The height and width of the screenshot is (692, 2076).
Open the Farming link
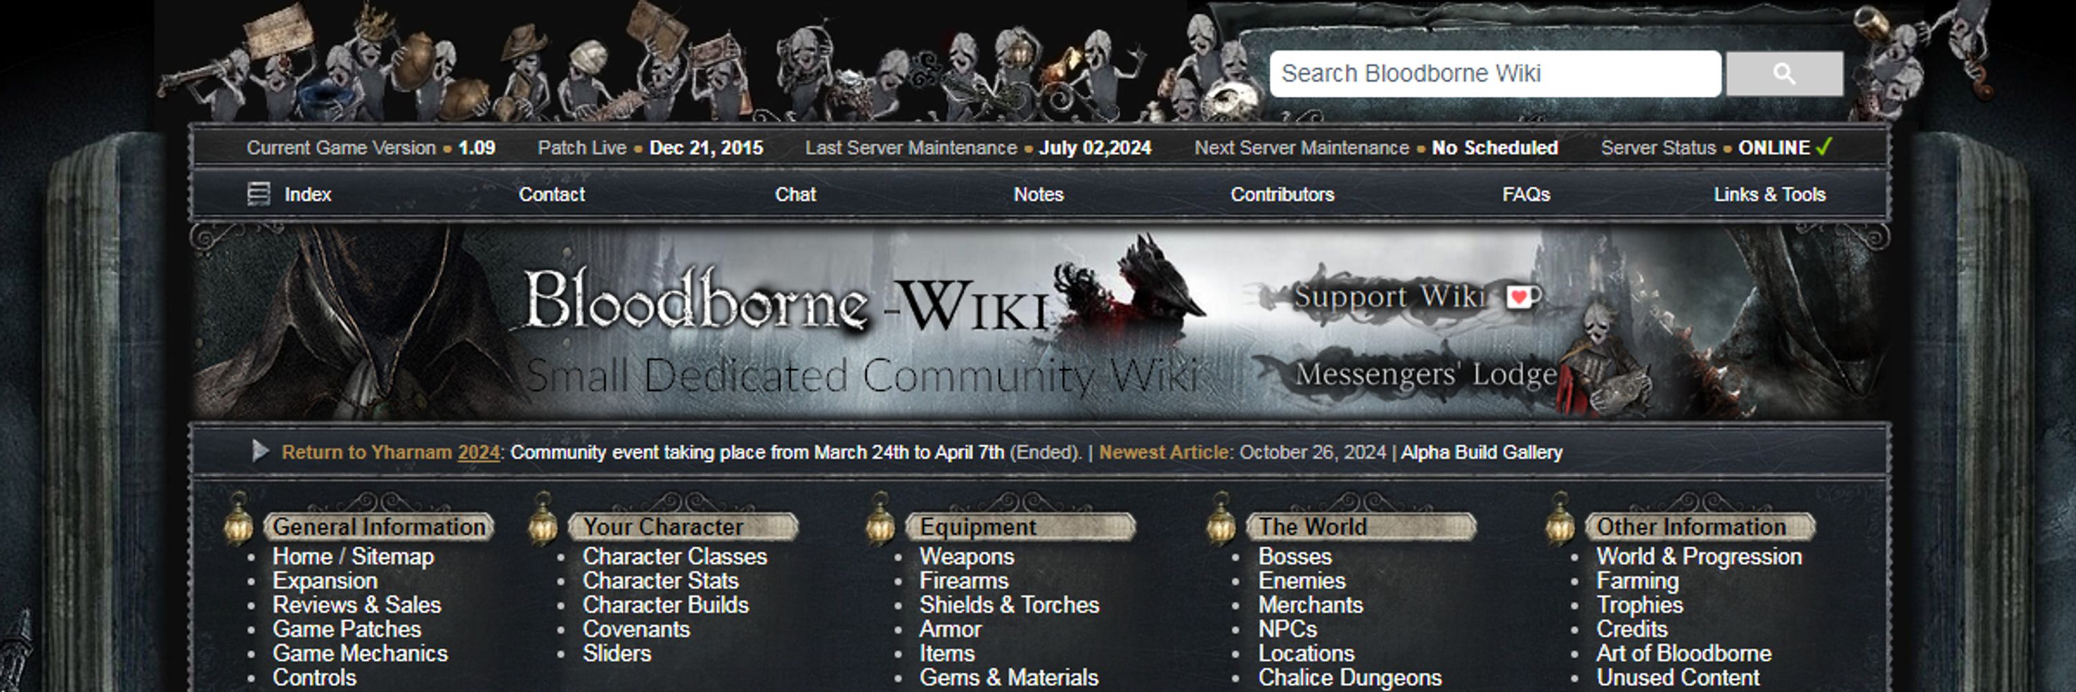pyautogui.click(x=1637, y=581)
